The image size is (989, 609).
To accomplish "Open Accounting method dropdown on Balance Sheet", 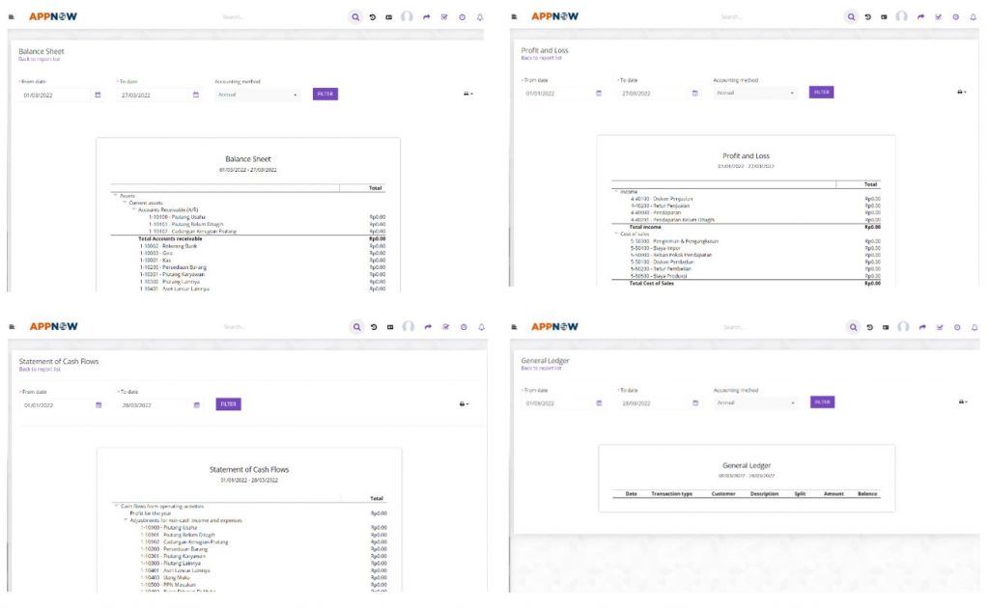I will tap(257, 95).
